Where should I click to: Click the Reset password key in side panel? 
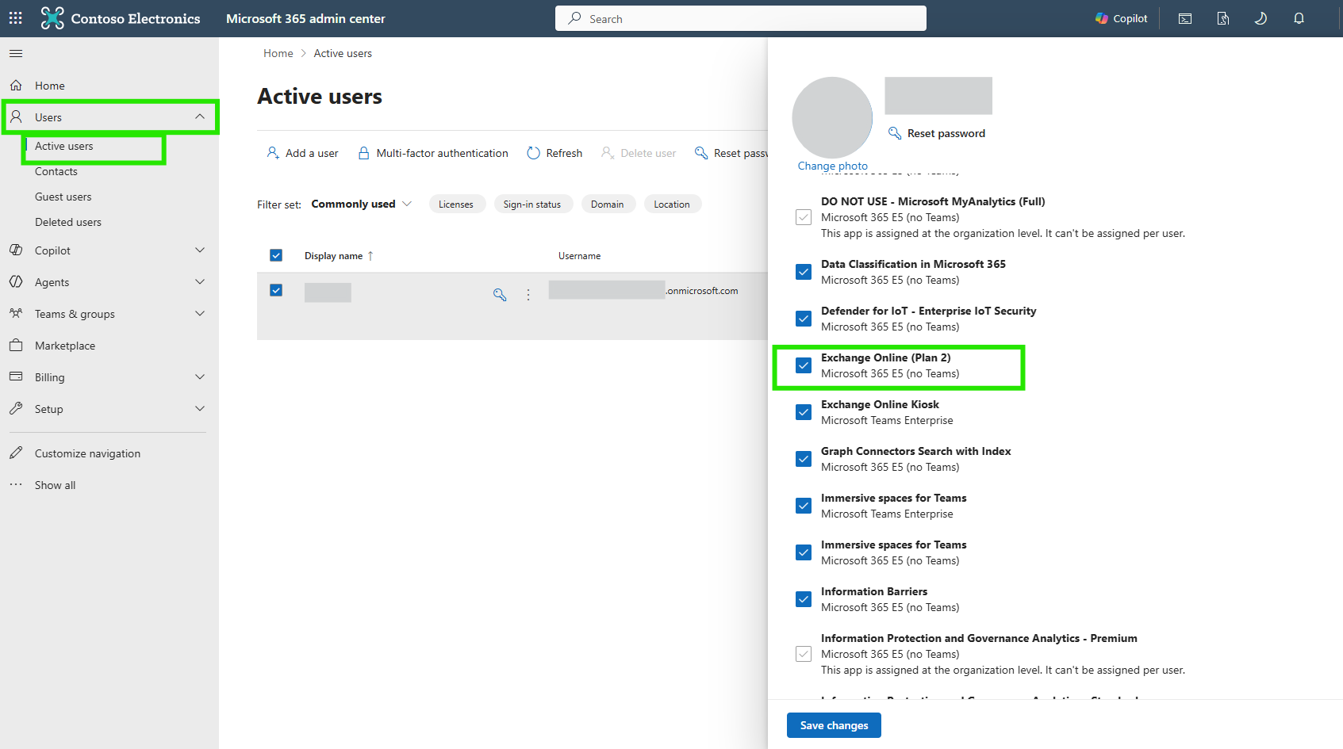pyautogui.click(x=895, y=133)
